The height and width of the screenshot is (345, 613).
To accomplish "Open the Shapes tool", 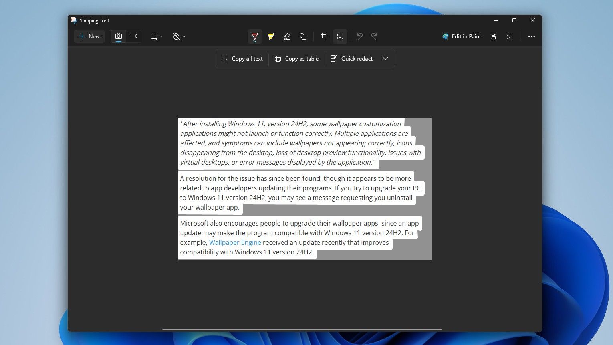I will pyautogui.click(x=303, y=36).
